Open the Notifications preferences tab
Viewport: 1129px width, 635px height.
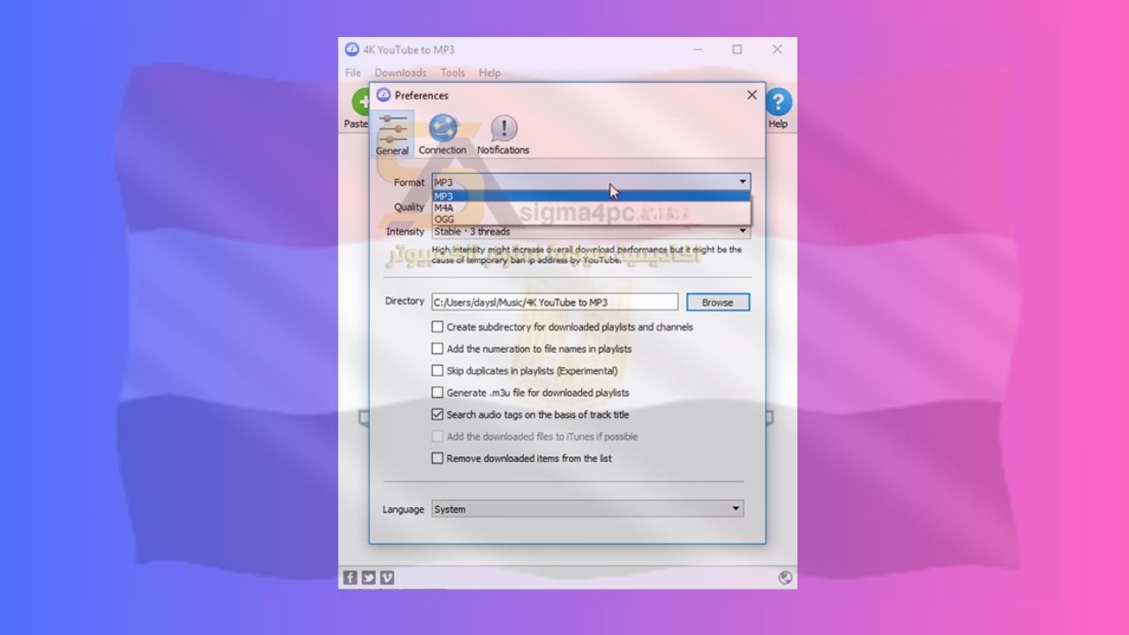504,134
